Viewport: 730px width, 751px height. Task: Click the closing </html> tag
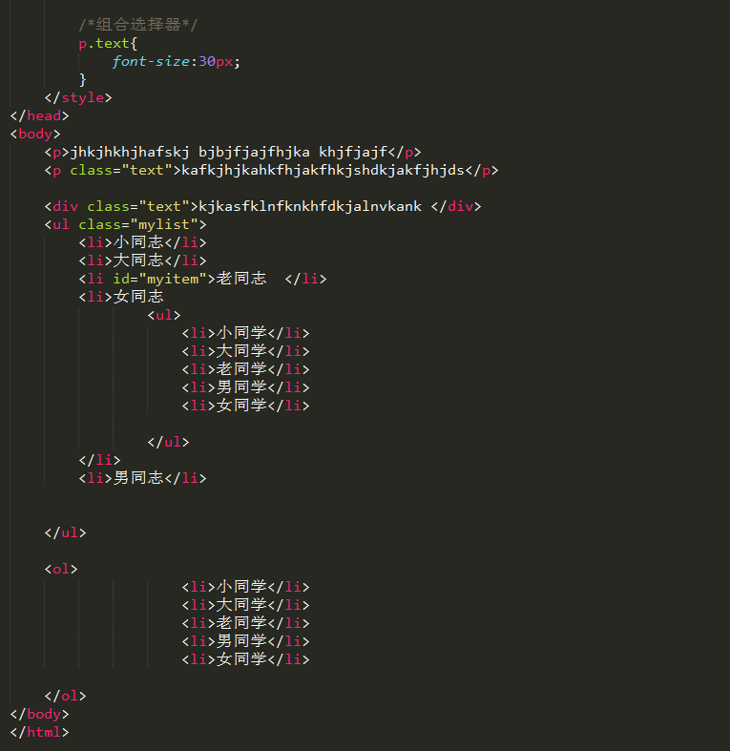click(40, 732)
